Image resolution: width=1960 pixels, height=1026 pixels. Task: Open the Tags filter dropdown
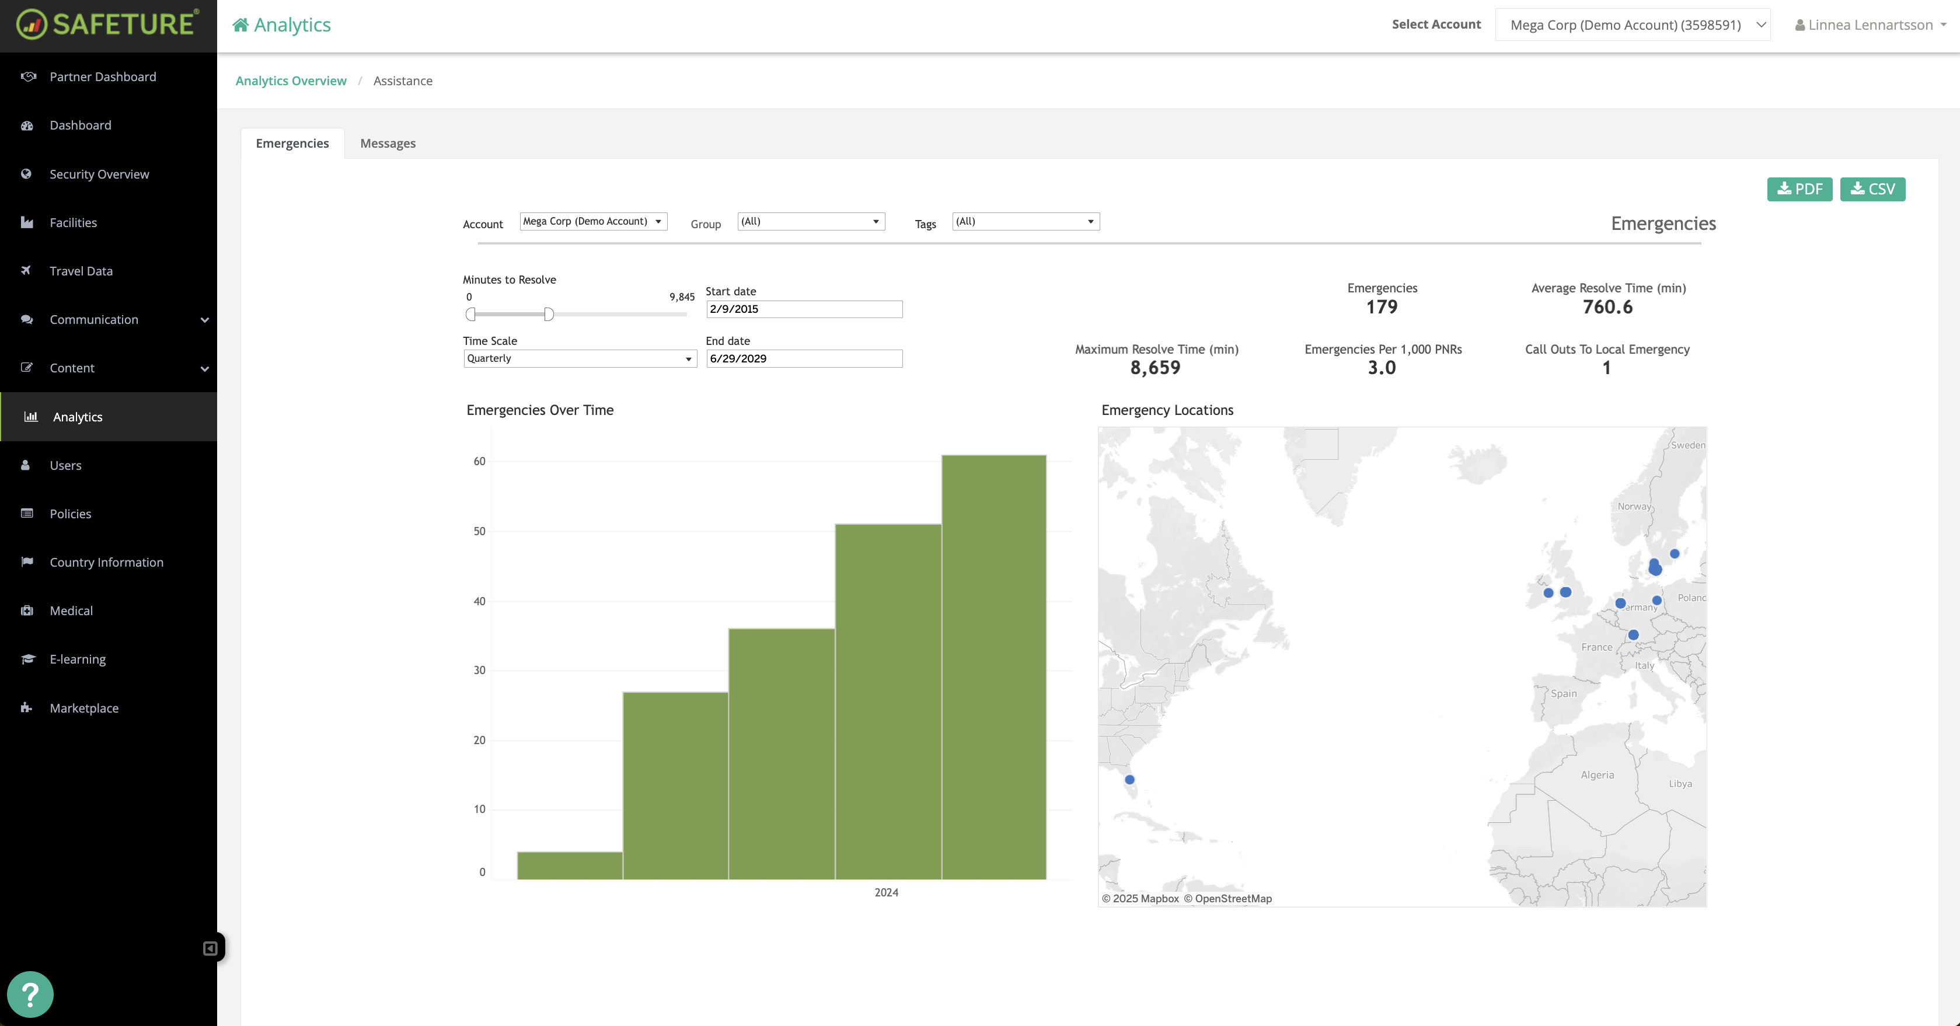[x=1025, y=221]
